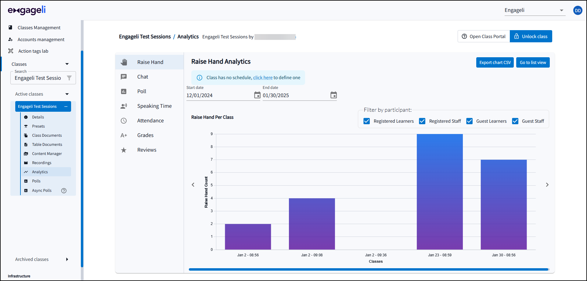
Task: Click the Analytics trend line icon
Action: [x=26, y=172]
